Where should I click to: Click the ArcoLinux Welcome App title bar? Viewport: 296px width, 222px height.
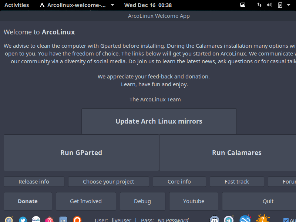tap(148, 16)
